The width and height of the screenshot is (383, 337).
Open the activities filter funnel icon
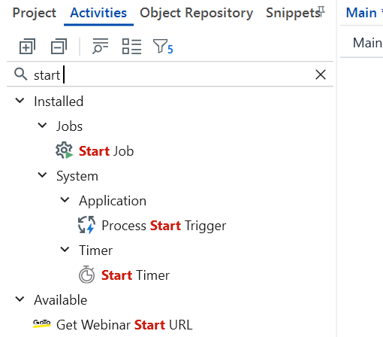pyautogui.click(x=163, y=47)
